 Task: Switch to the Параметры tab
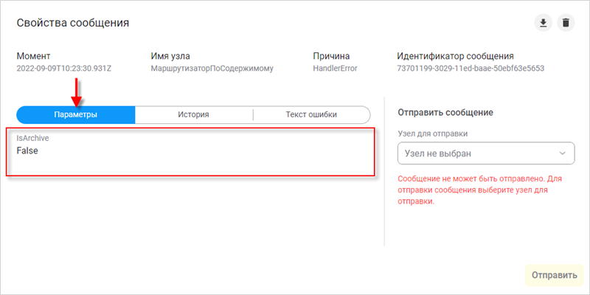pyautogui.click(x=76, y=114)
